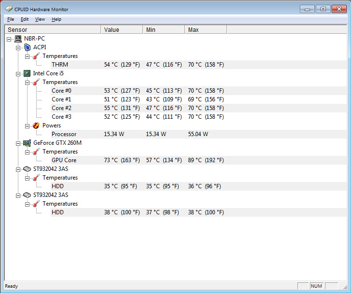The image size is (351, 293).
Task: Collapse the NBR-PC root node
Action: [x=9, y=39]
